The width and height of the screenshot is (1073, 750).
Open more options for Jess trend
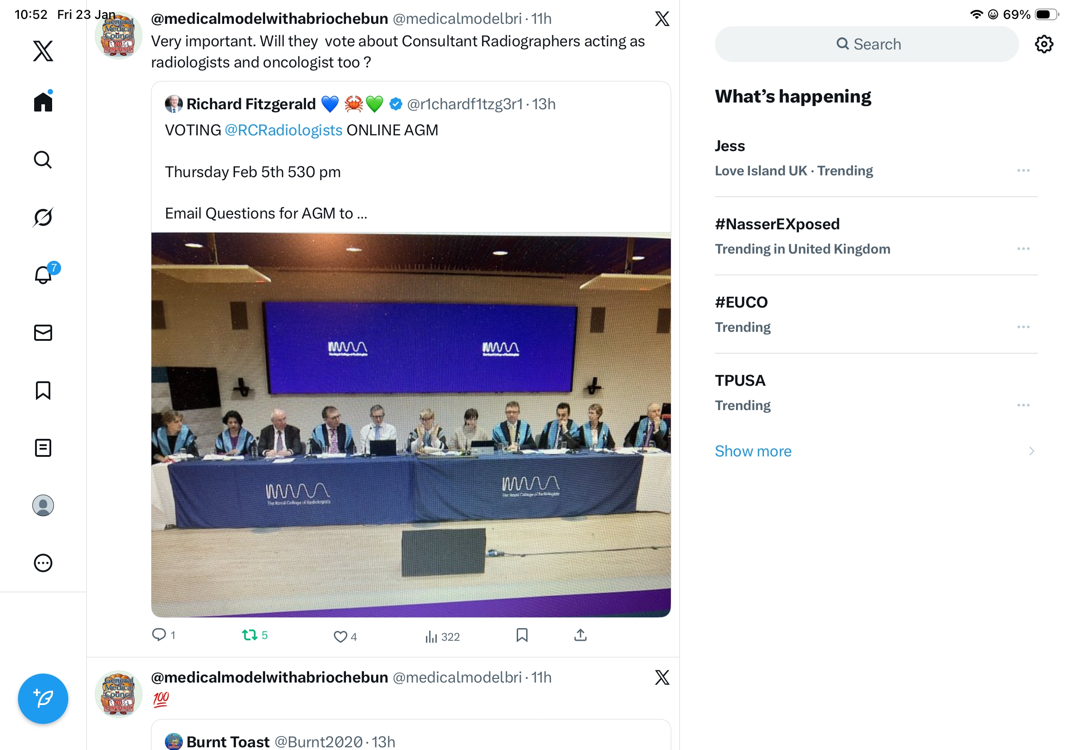pos(1023,171)
